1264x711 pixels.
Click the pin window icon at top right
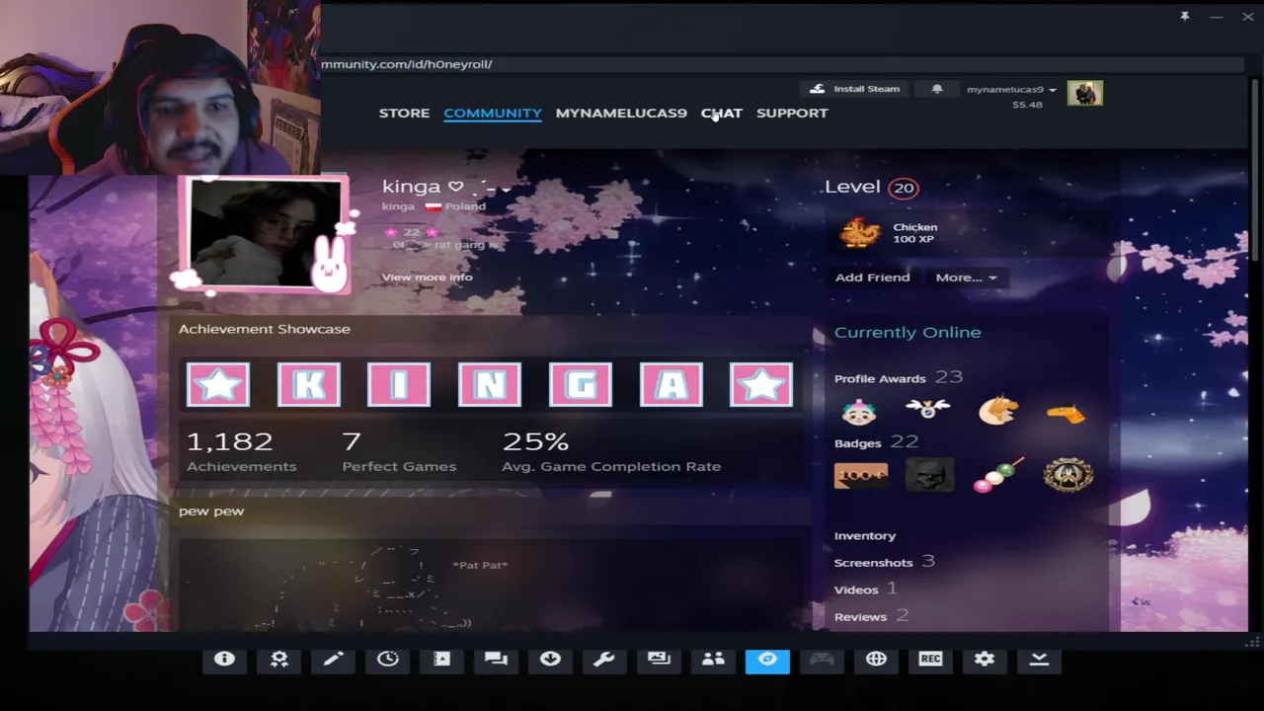(1185, 16)
